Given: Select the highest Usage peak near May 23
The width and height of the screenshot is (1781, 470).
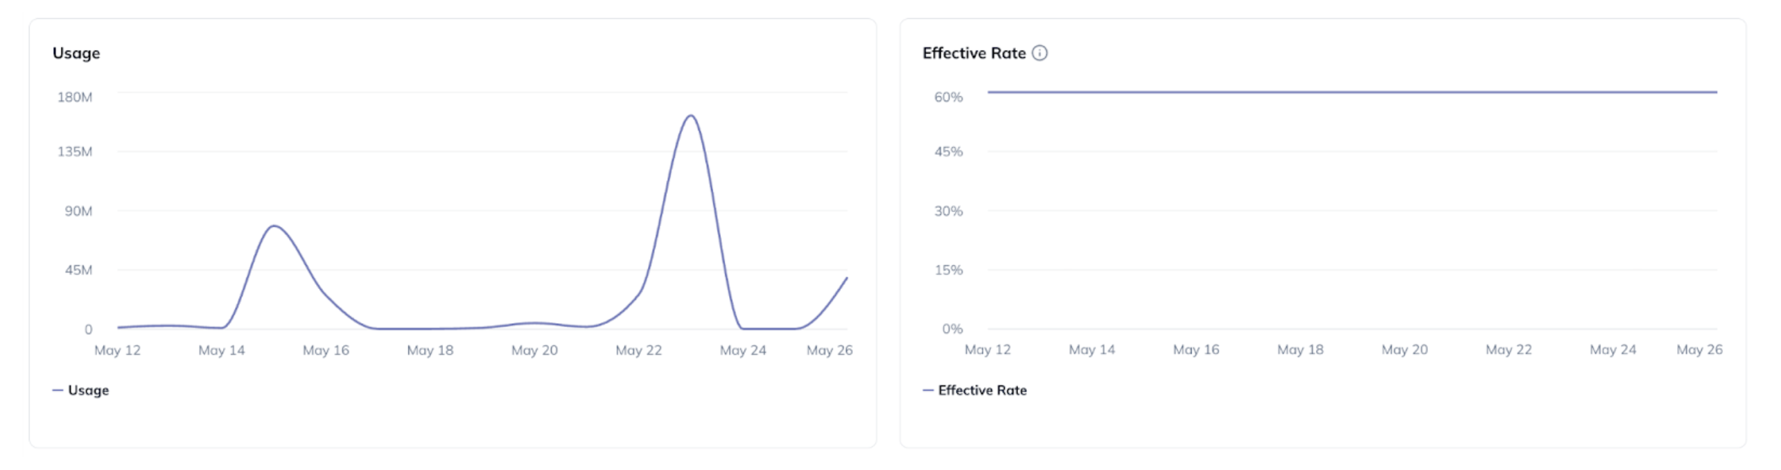Looking at the screenshot, I should click(690, 116).
